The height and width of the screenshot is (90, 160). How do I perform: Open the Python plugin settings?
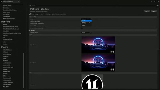(4, 76)
